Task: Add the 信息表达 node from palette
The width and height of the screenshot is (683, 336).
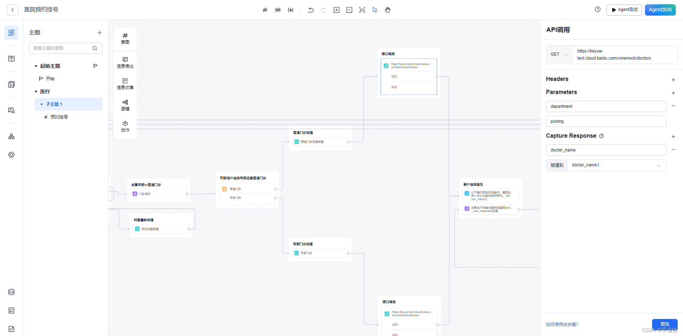Action: coord(125,63)
